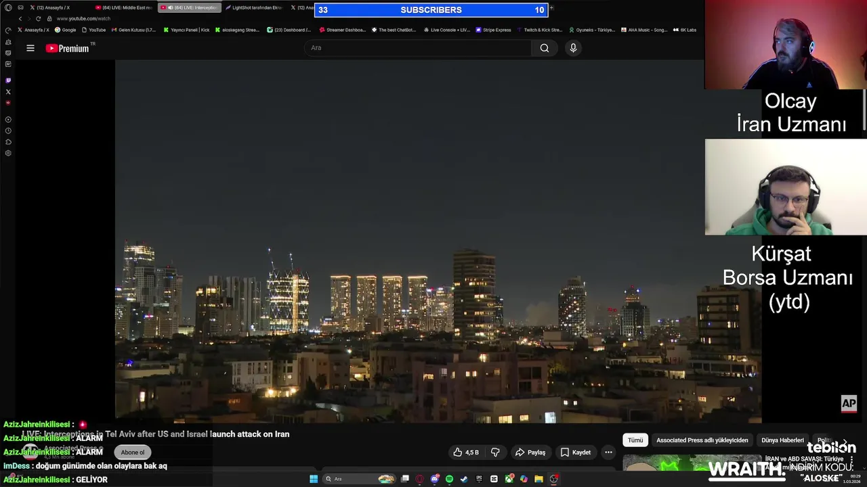The width and height of the screenshot is (867, 487).
Task: Open Steam from the taskbar
Action: (464, 479)
